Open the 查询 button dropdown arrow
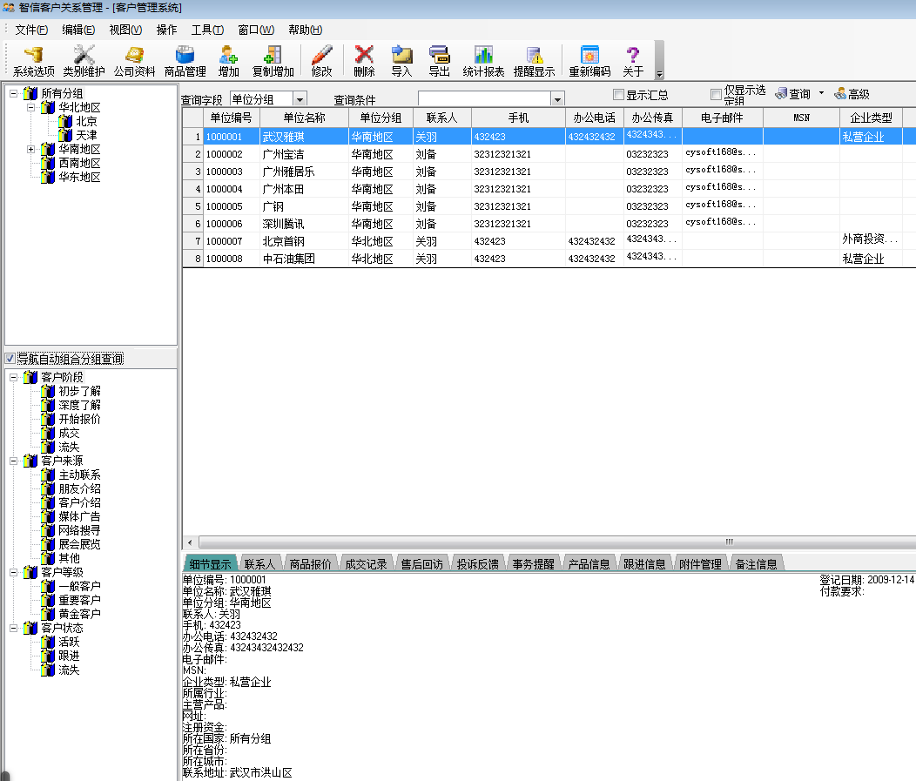The image size is (916, 781). [821, 93]
